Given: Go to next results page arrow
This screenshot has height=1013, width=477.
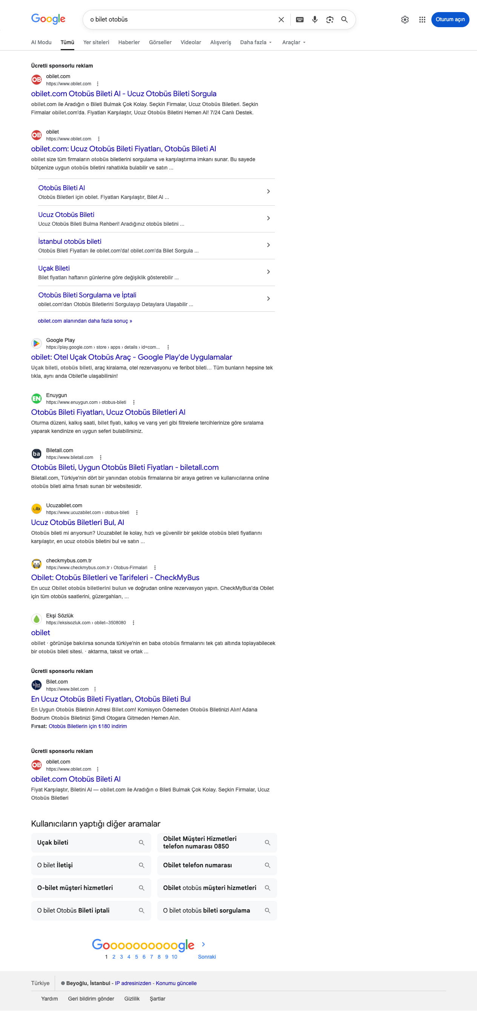Looking at the screenshot, I should (203, 944).
